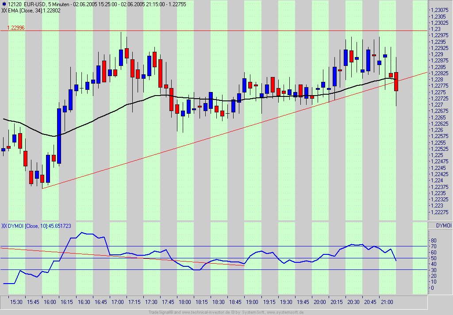Viewport: 453px width, 315px height.
Task: Click the 70 value on the DYMOI scale
Action: point(434,246)
